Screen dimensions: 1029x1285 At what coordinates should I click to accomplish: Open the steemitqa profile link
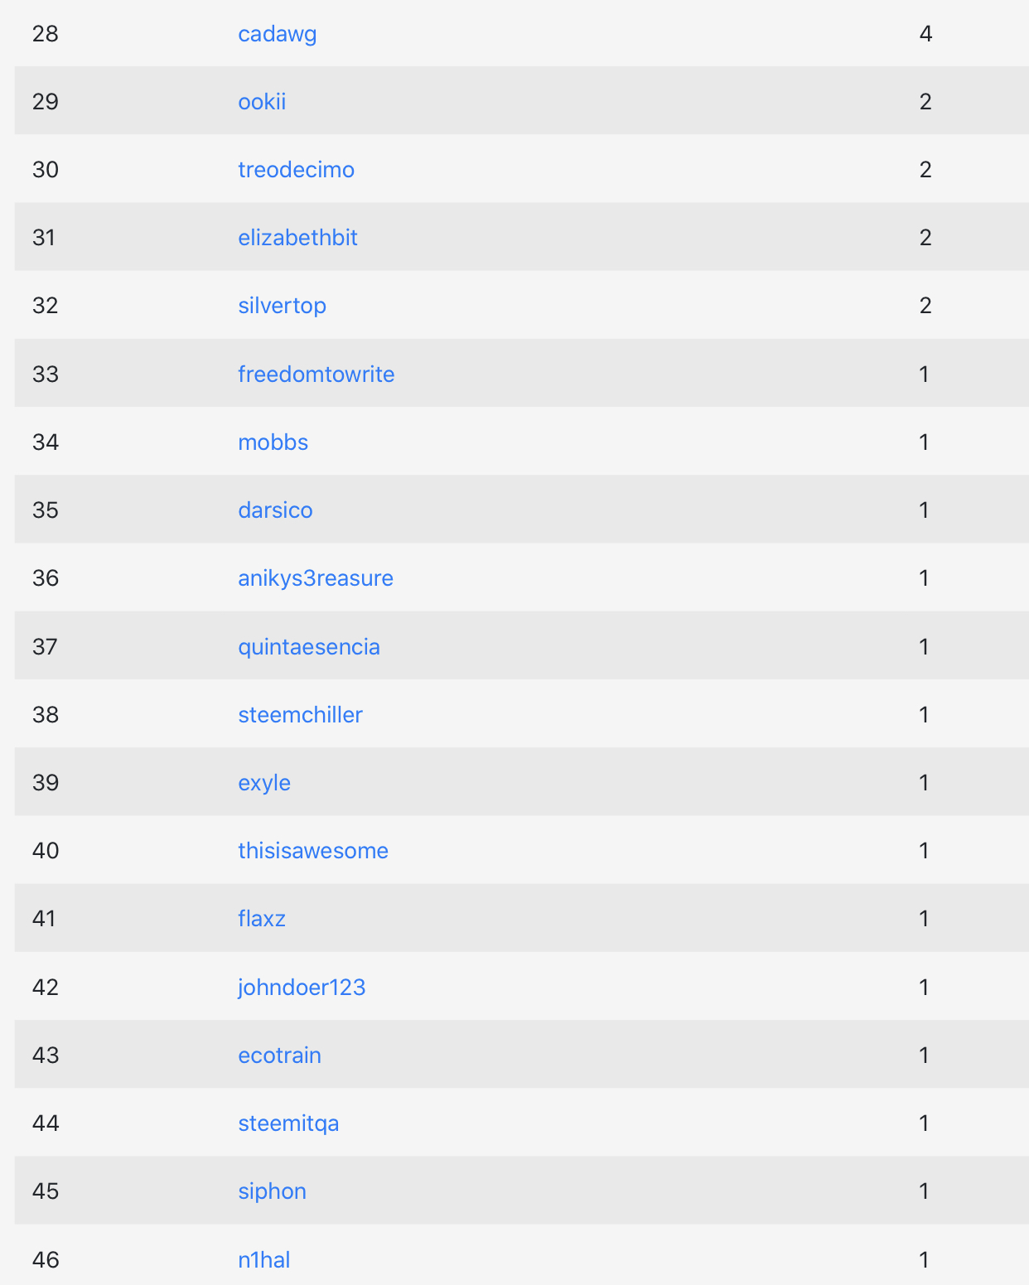(288, 1123)
